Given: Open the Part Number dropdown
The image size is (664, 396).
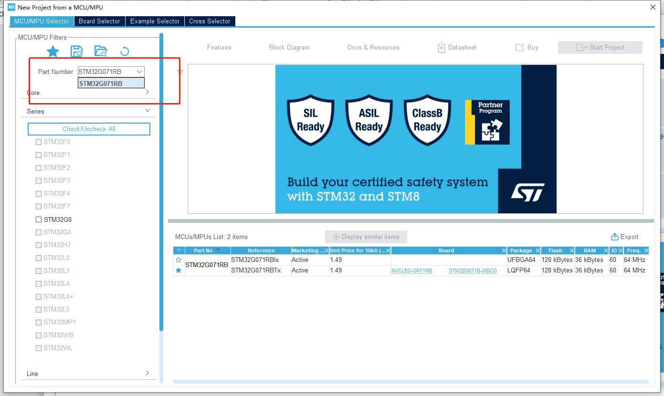Looking at the screenshot, I should (x=139, y=72).
